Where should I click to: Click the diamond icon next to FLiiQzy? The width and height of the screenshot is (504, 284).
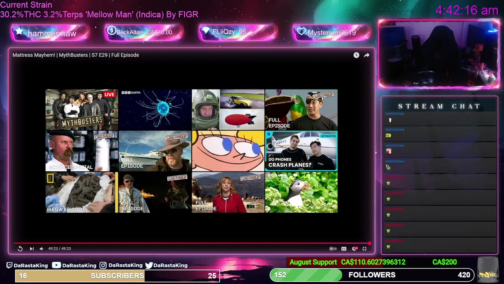coord(206,31)
